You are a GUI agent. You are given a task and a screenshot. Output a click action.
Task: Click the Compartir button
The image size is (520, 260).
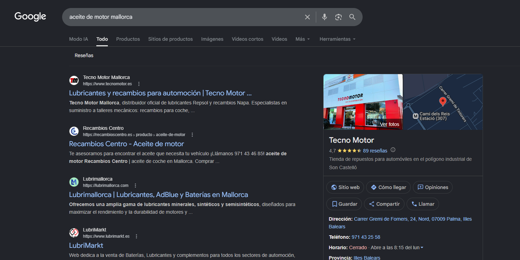coord(384,204)
